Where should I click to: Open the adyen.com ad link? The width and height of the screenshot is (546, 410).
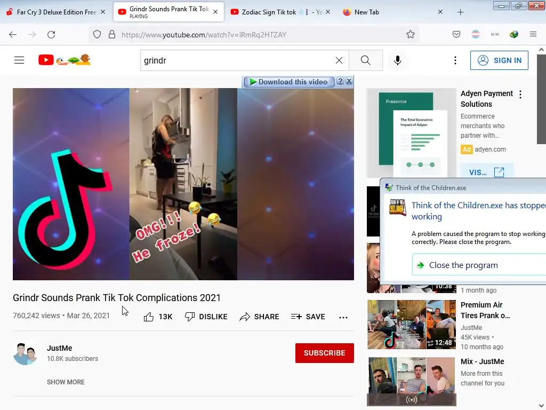click(490, 149)
